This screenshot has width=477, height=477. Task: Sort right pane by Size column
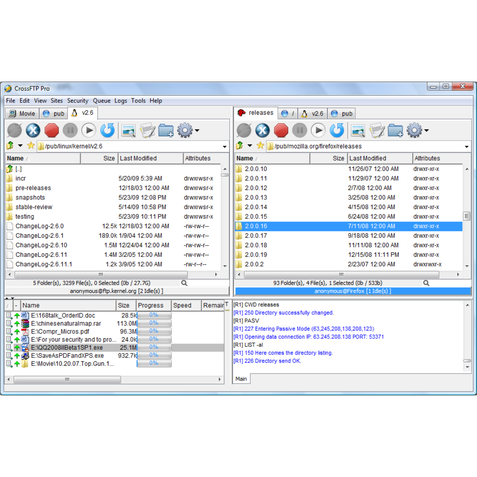(328, 158)
